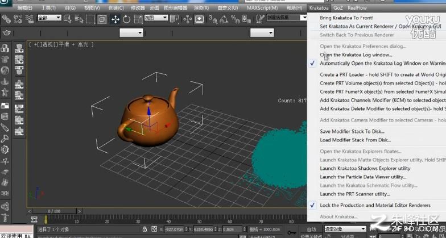Viewport: 446px width, 238px height.
Task: Activate the Select Object arrow tool
Action: point(68,19)
